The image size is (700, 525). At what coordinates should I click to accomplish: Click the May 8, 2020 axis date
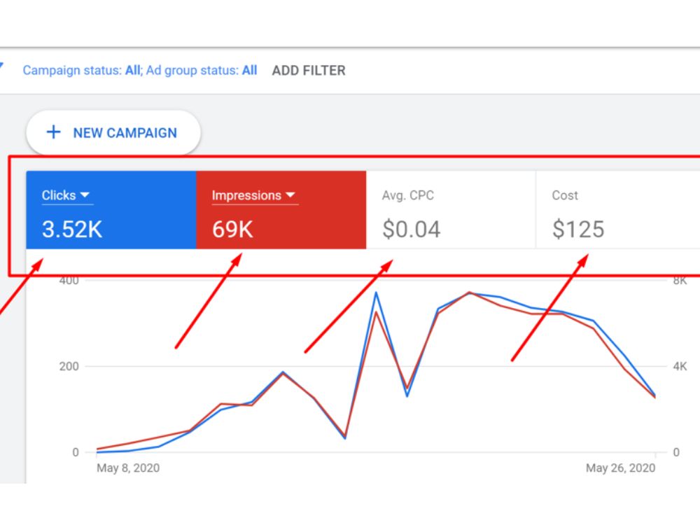tap(128, 468)
